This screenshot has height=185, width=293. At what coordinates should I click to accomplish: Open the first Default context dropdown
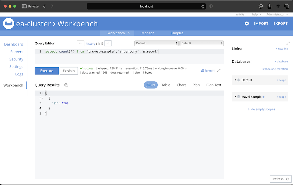[x=156, y=43]
